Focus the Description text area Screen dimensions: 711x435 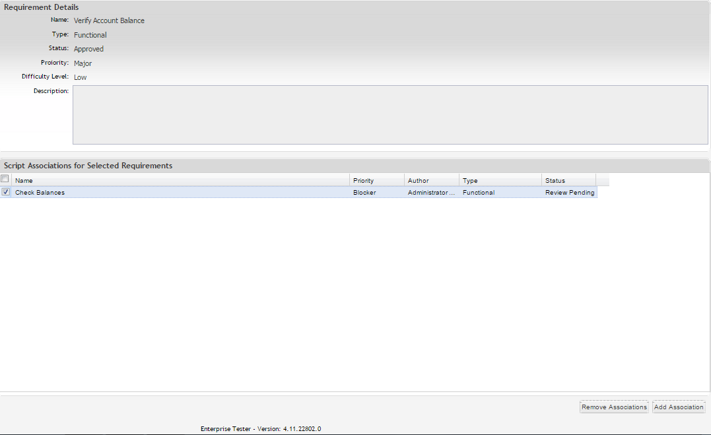[389, 115]
